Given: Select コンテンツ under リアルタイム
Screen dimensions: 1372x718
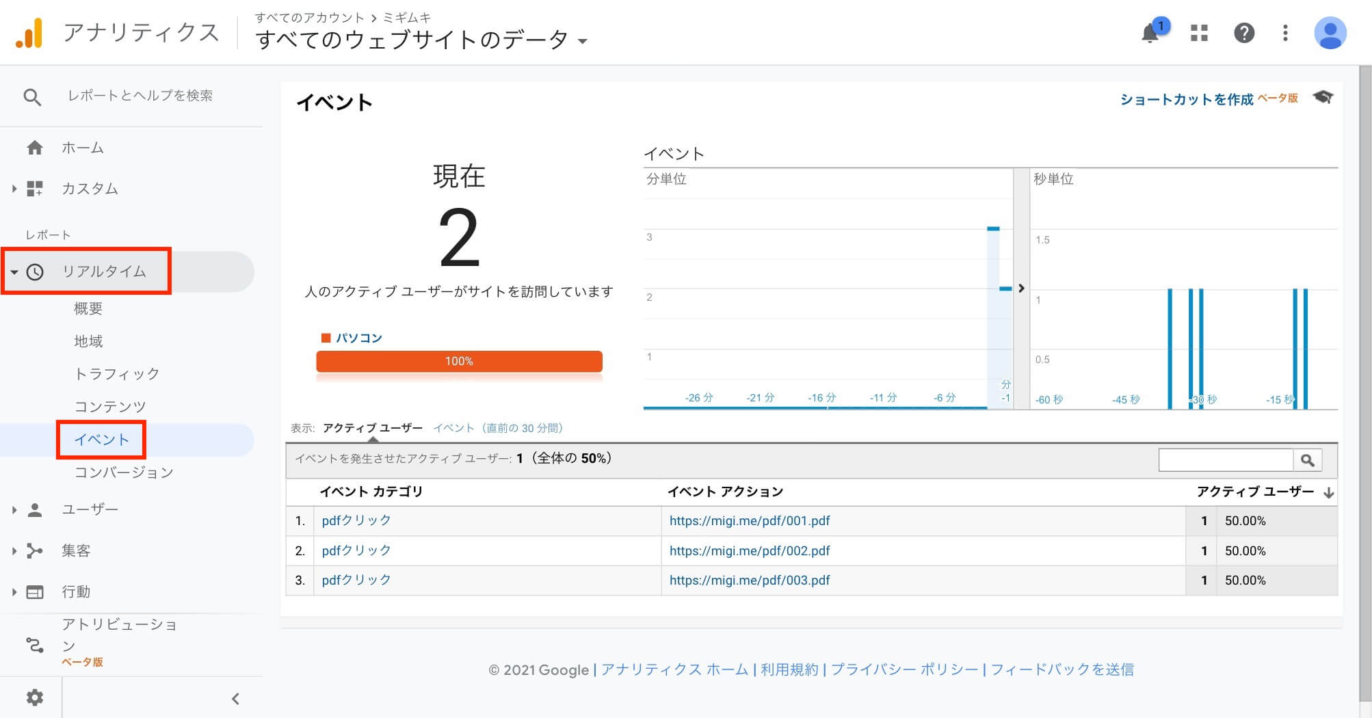Looking at the screenshot, I should pyautogui.click(x=110, y=407).
